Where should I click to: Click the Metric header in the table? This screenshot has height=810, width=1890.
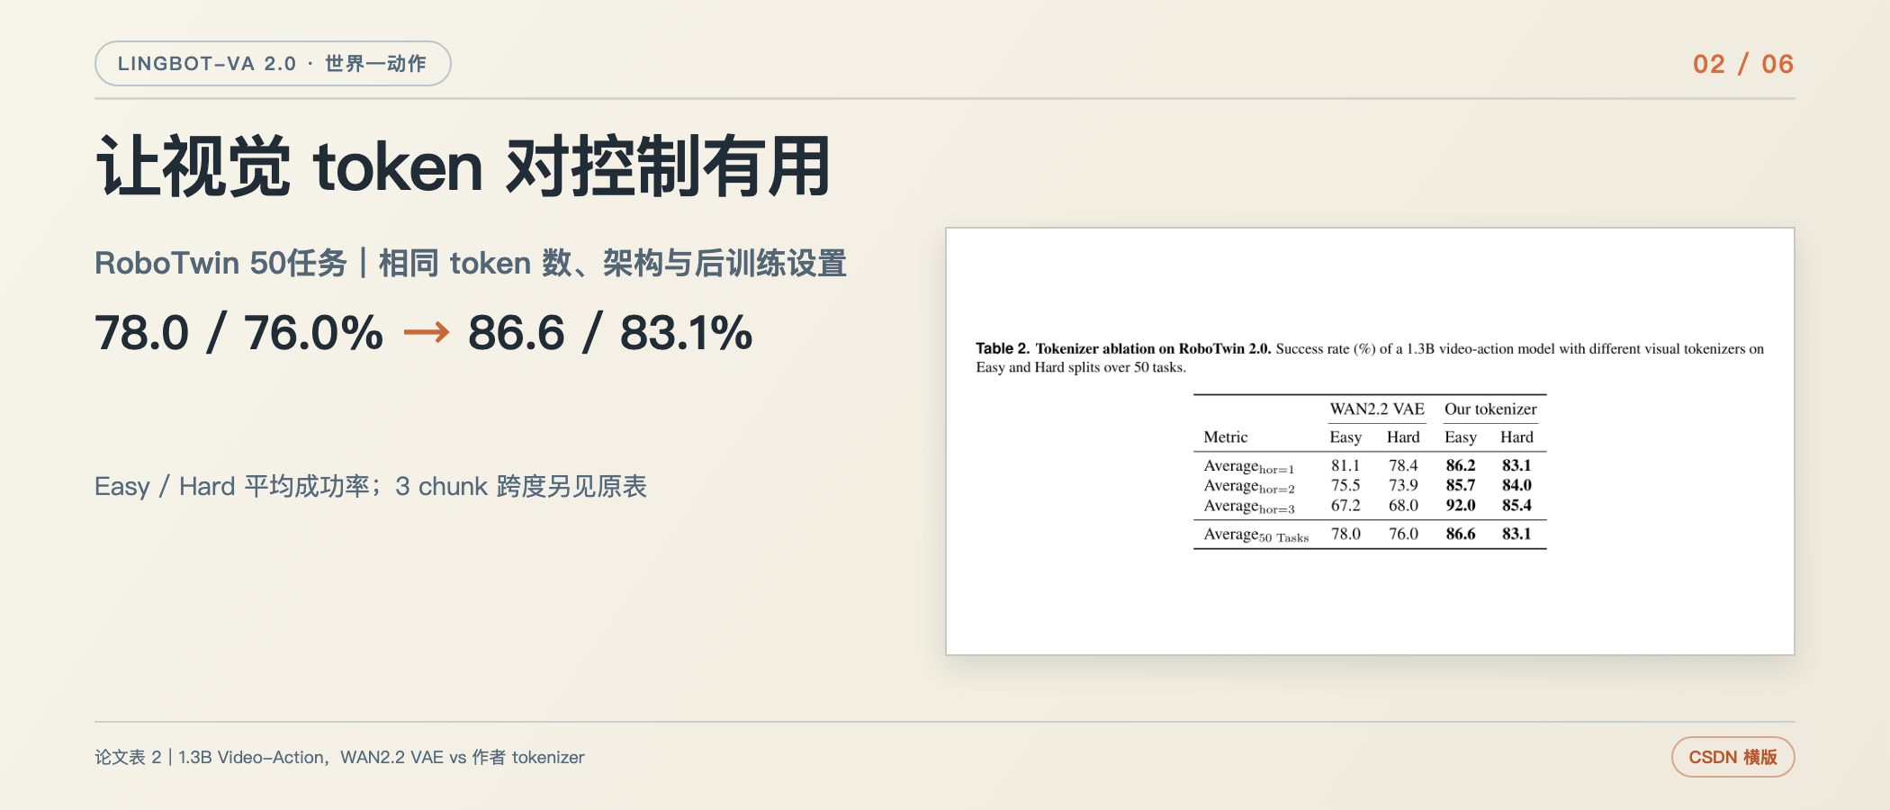1226,437
